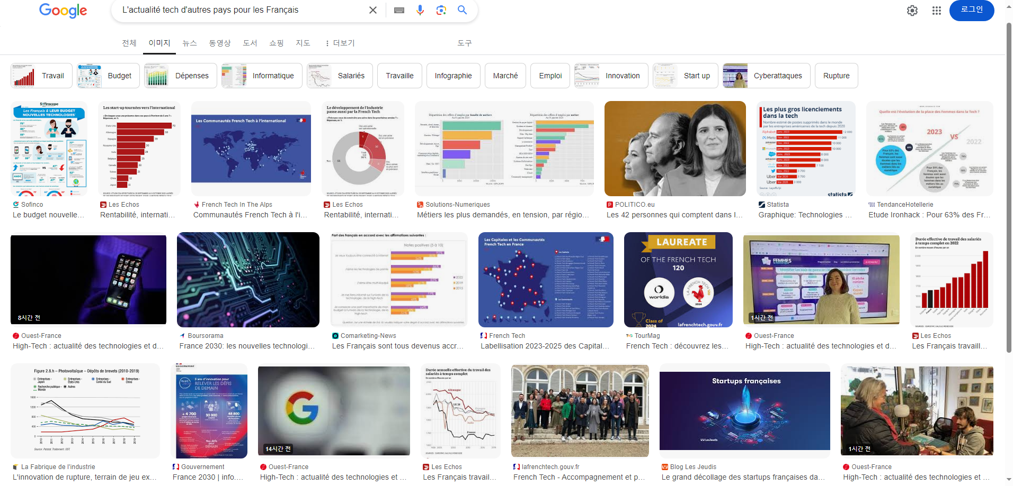Clear the search query with the X icon
The height and width of the screenshot is (486, 1013).
[373, 10]
